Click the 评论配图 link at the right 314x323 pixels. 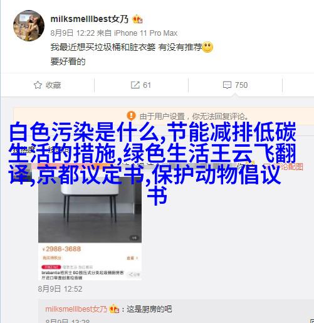(286, 166)
